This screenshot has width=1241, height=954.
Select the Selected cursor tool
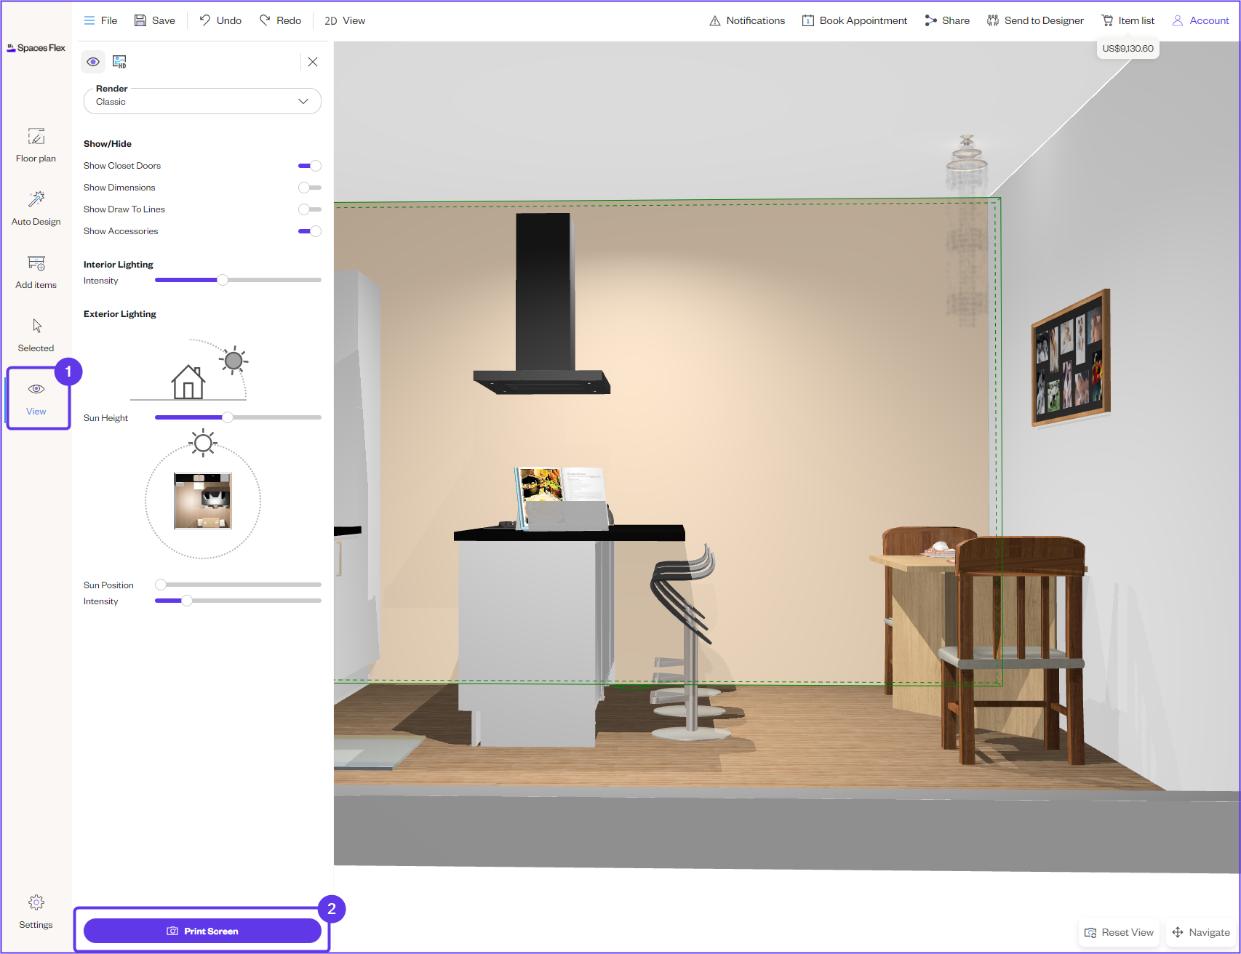click(36, 334)
